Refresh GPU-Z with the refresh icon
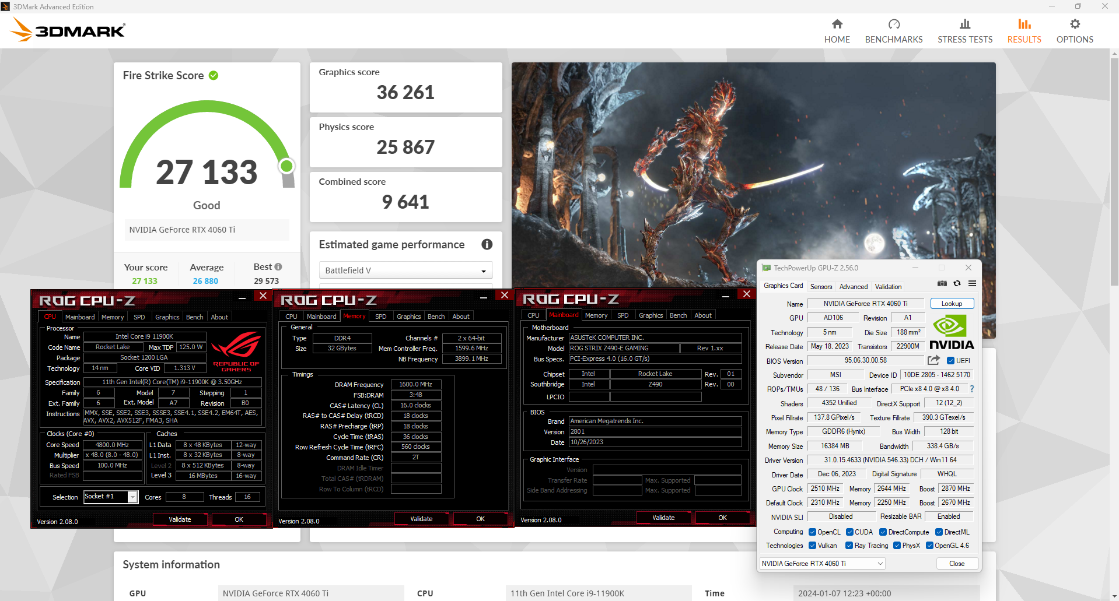This screenshot has height=601, width=1119. tap(957, 283)
